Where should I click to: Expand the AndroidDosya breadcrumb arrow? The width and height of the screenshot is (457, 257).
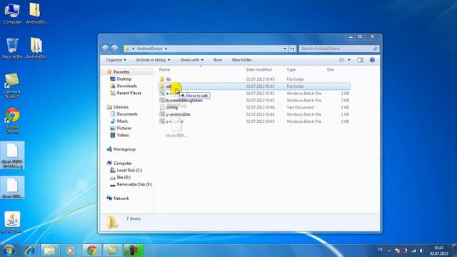coord(166,49)
